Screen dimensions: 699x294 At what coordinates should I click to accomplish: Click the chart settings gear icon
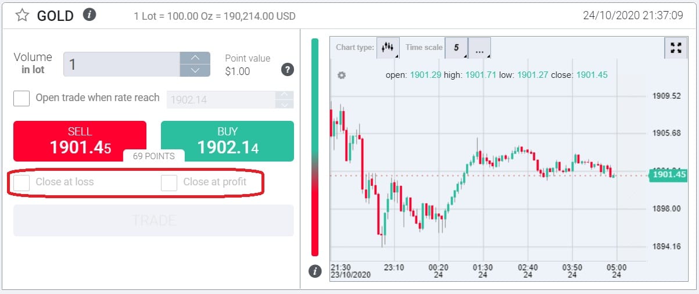point(342,76)
